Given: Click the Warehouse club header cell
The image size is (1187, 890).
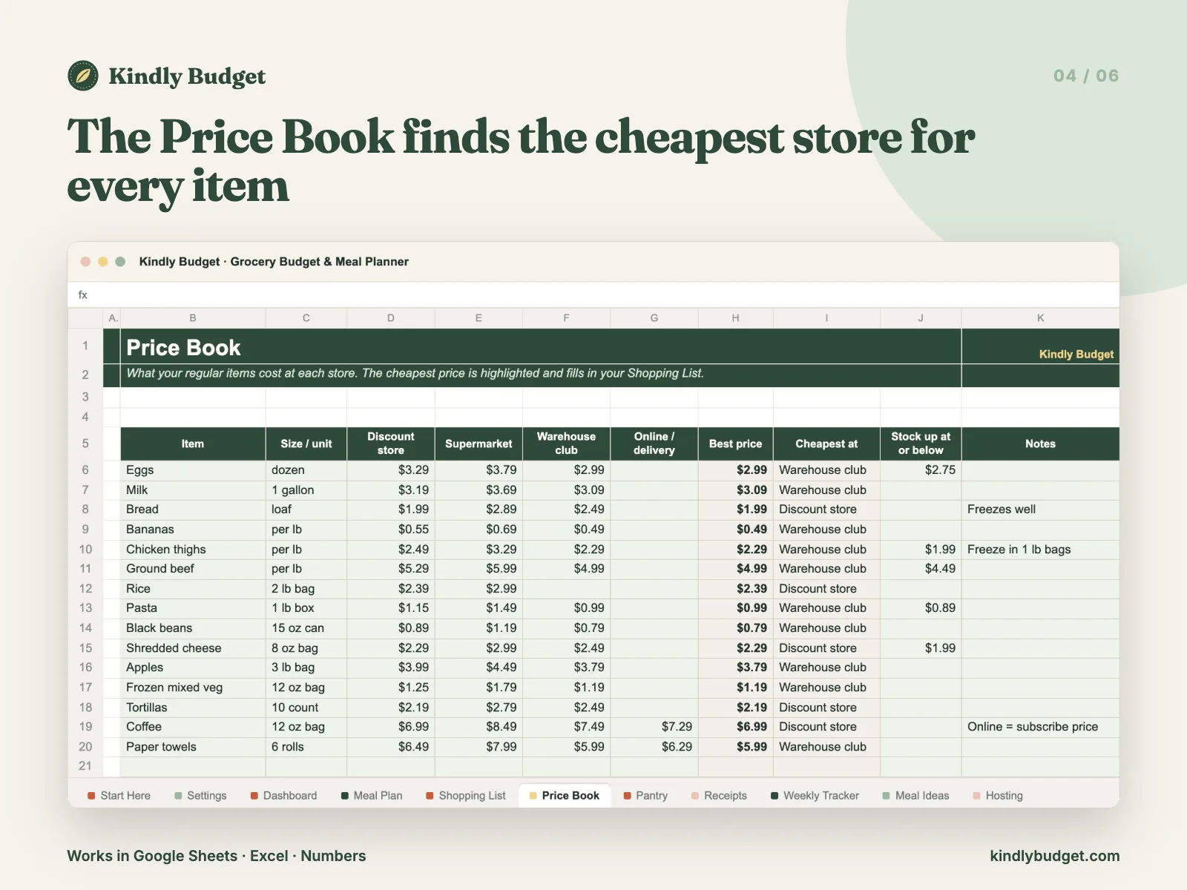Looking at the screenshot, I should click(566, 444).
